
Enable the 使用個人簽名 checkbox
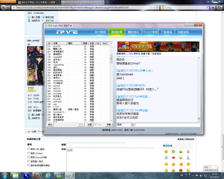tap(29, 161)
